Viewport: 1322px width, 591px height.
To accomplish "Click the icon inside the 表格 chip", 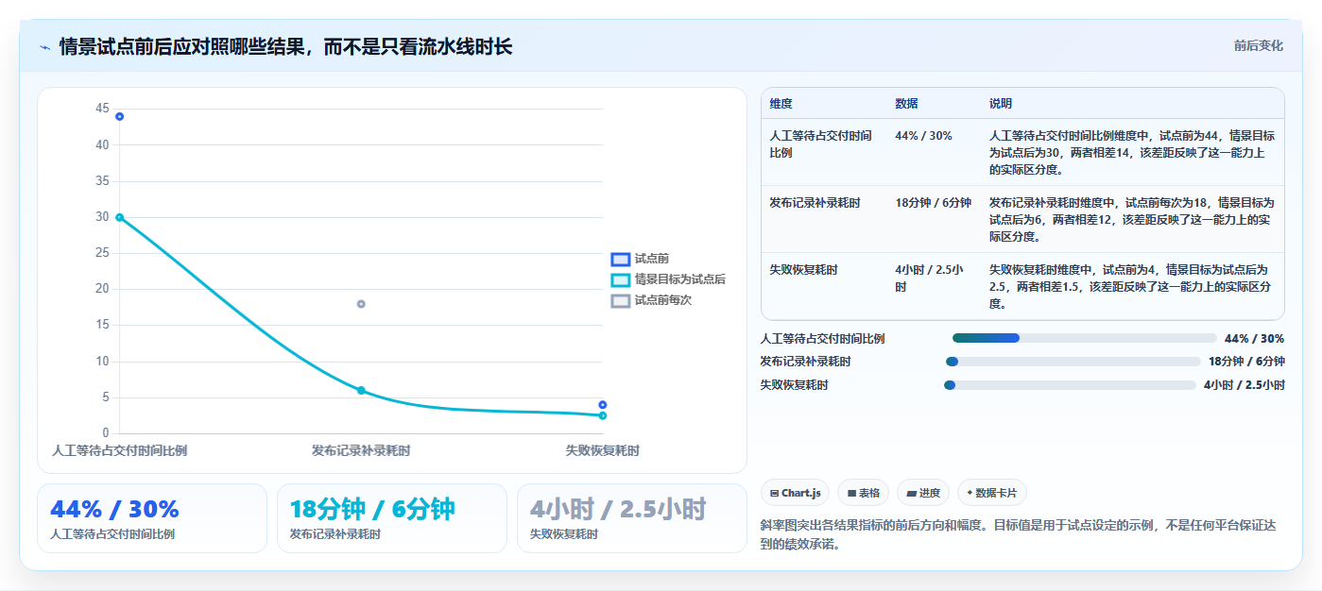I will tap(851, 493).
